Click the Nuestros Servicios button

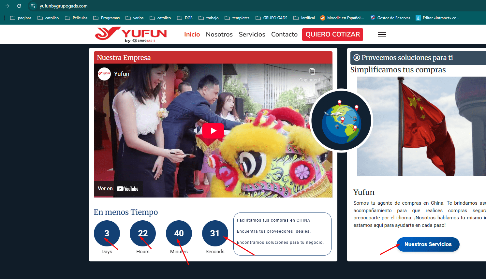click(x=428, y=244)
